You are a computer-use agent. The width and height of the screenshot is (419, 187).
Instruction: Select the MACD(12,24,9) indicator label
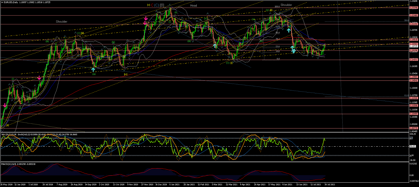coord(9,164)
